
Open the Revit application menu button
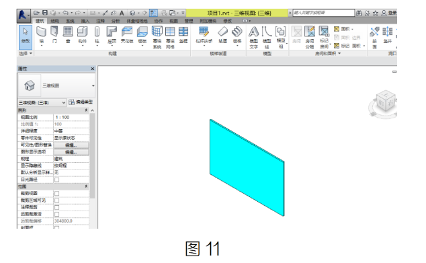[24, 15]
